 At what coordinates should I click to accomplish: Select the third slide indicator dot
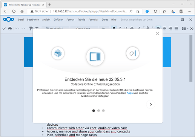[103, 111]
